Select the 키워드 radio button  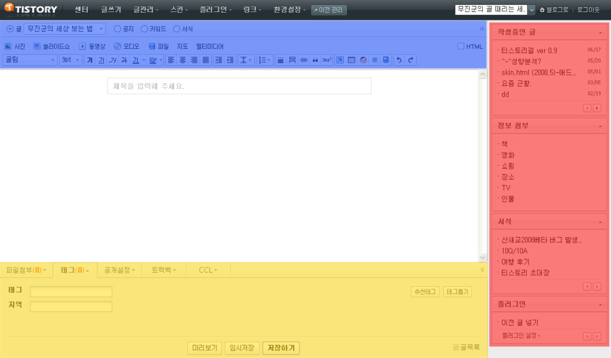[144, 29]
